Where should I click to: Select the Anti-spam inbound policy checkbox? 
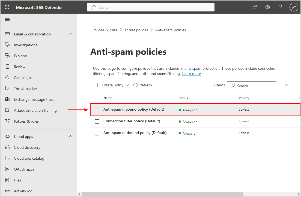click(97, 110)
